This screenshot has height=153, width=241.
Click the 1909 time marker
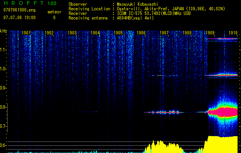coord(210,33)
